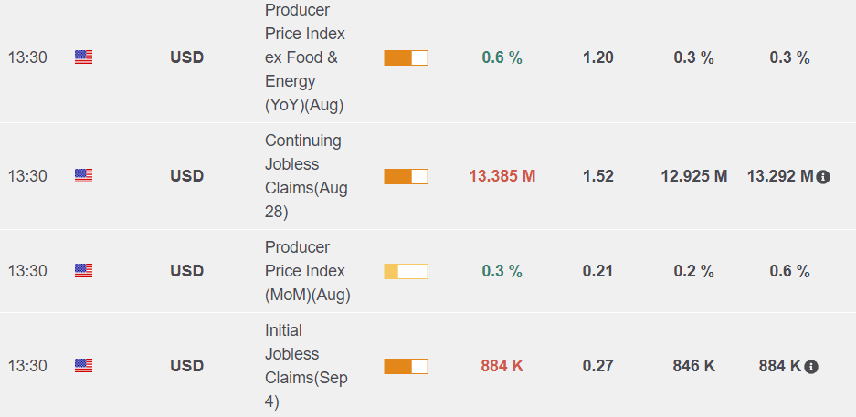Click the info icon next to 884 K previous value

(x=811, y=367)
